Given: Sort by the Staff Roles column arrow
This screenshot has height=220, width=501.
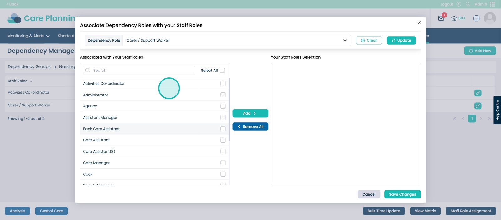Looking at the screenshot, I should 31,81.
